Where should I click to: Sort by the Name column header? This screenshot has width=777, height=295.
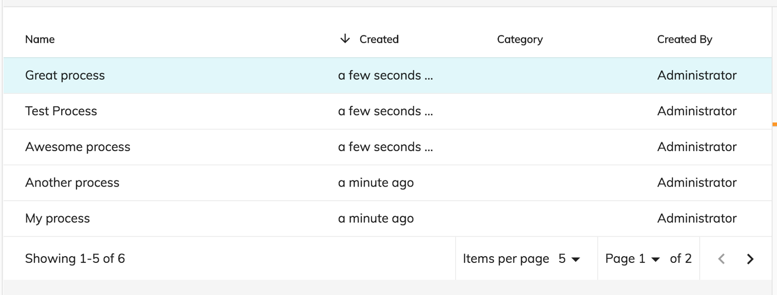click(40, 39)
